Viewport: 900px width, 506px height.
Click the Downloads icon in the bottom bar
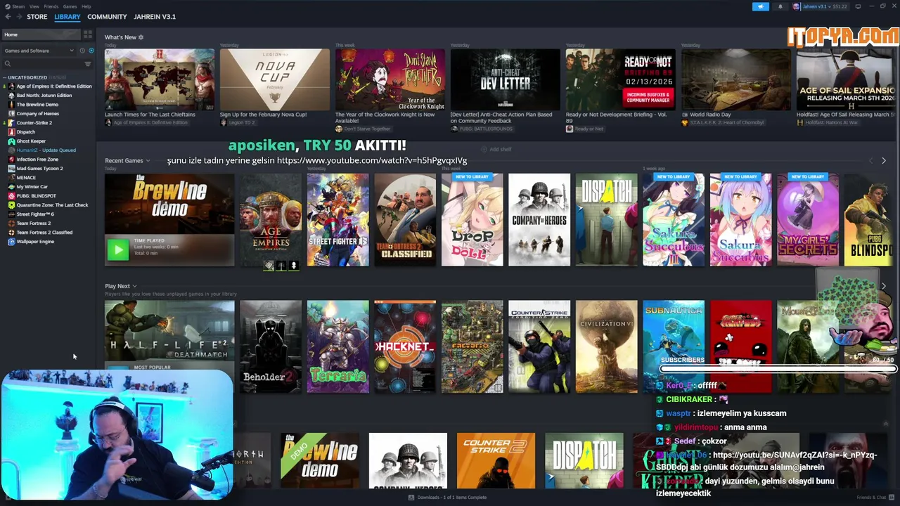pyautogui.click(x=411, y=498)
